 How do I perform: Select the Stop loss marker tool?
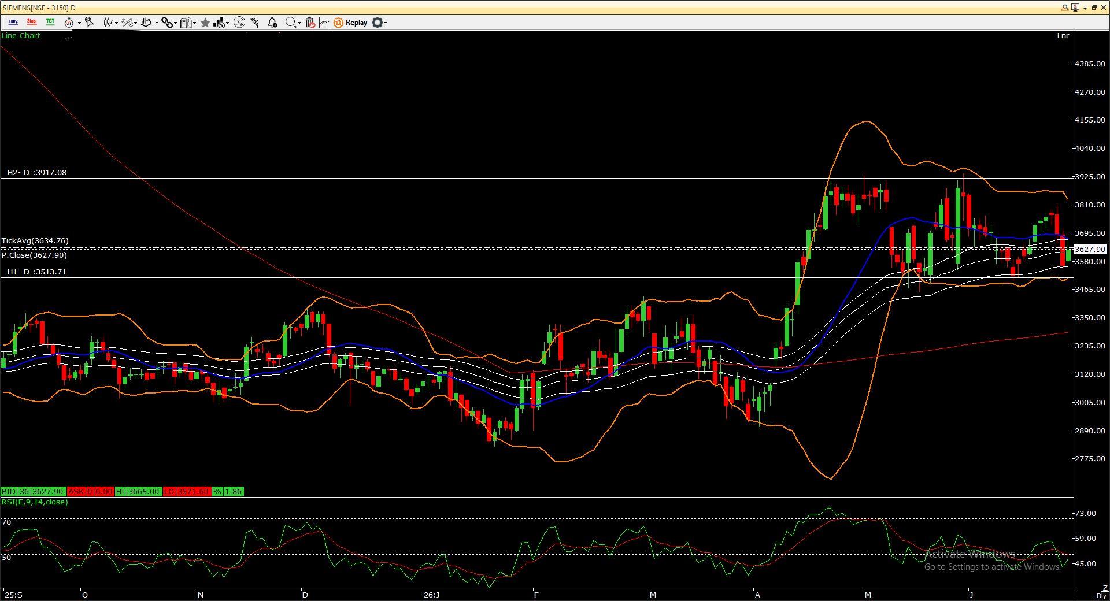[x=32, y=22]
